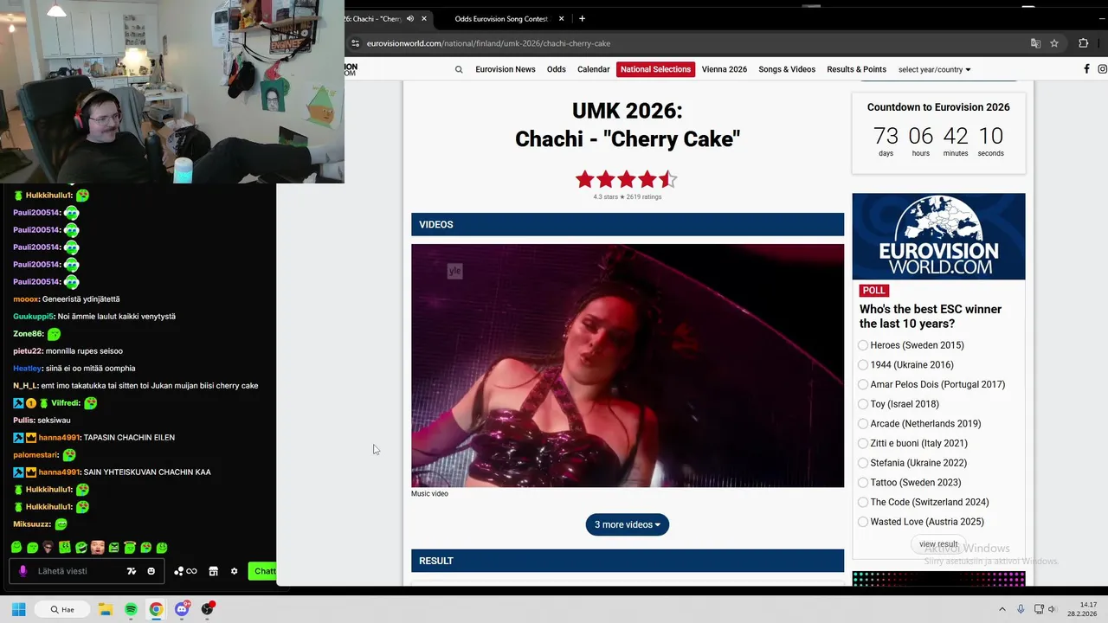The width and height of the screenshot is (1108, 623).
Task: Select Zitti e buoni (Italy 2021) option
Action: pos(863,443)
